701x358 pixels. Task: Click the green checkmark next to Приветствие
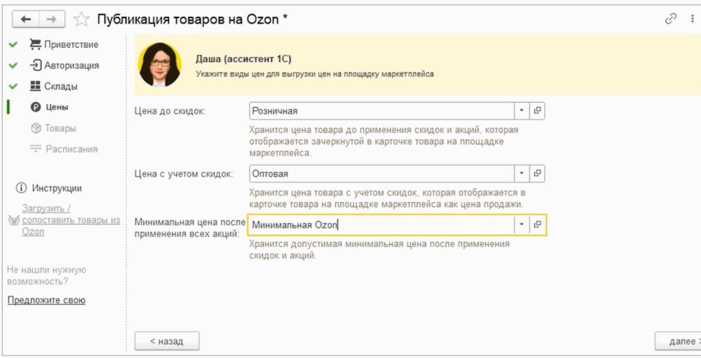(x=13, y=44)
